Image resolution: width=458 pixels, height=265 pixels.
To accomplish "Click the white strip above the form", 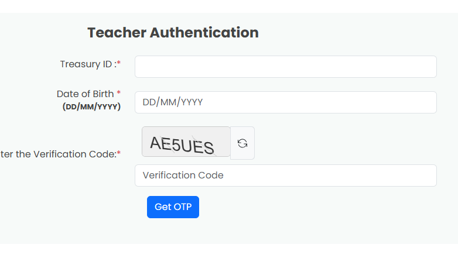I will (229, 6).
